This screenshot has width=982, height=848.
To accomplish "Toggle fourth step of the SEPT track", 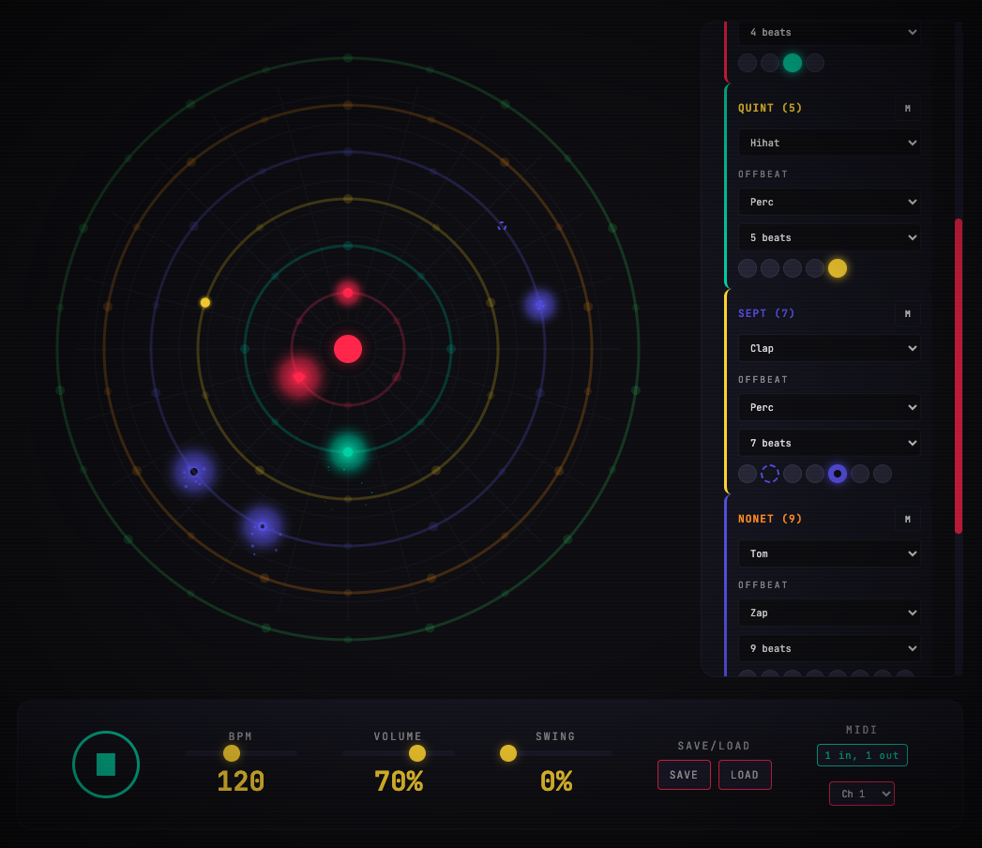I will (815, 474).
